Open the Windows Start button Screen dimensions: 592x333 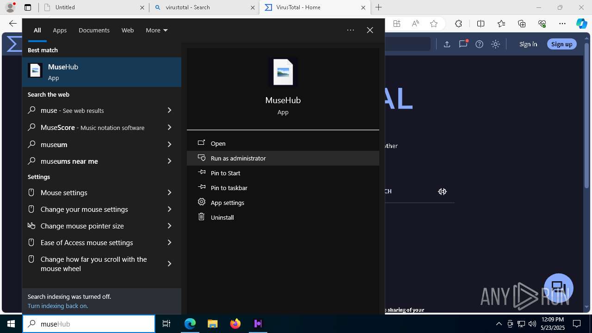coord(11,324)
